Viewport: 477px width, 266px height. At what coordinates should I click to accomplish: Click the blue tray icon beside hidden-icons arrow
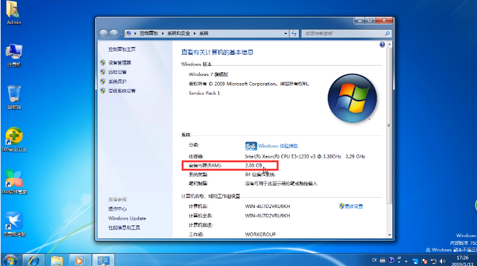click(416, 261)
